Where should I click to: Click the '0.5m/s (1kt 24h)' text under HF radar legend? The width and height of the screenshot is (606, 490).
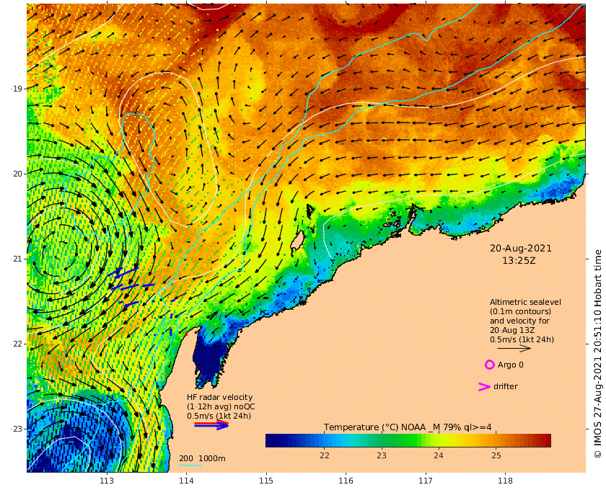[x=219, y=416]
